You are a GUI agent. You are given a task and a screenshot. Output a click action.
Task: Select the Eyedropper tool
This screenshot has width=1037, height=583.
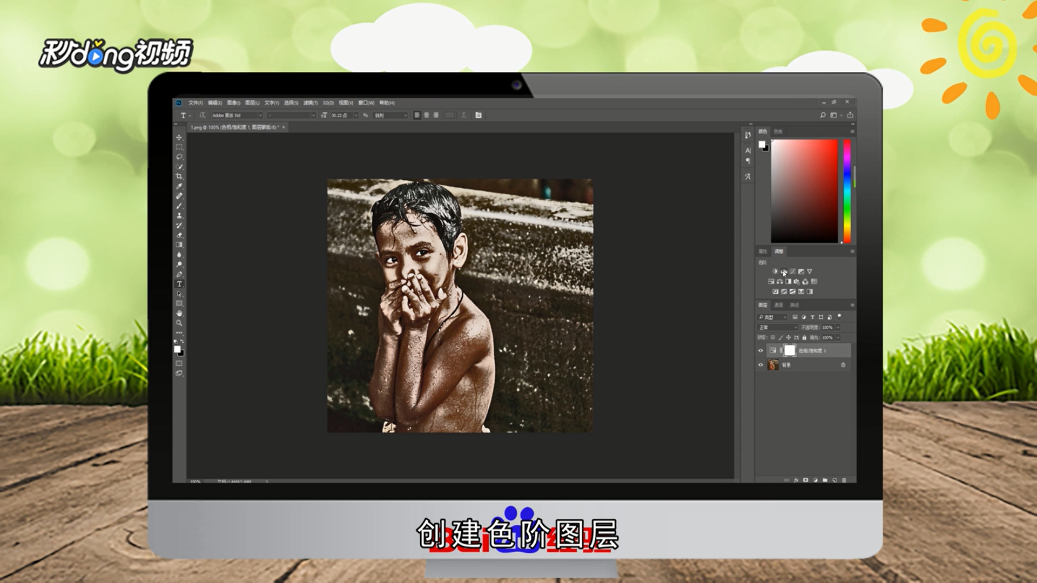tap(179, 186)
